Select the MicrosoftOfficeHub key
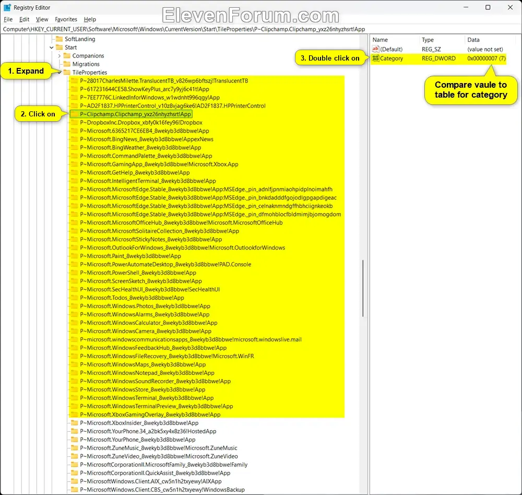The width and height of the screenshot is (522, 495). tap(181, 222)
